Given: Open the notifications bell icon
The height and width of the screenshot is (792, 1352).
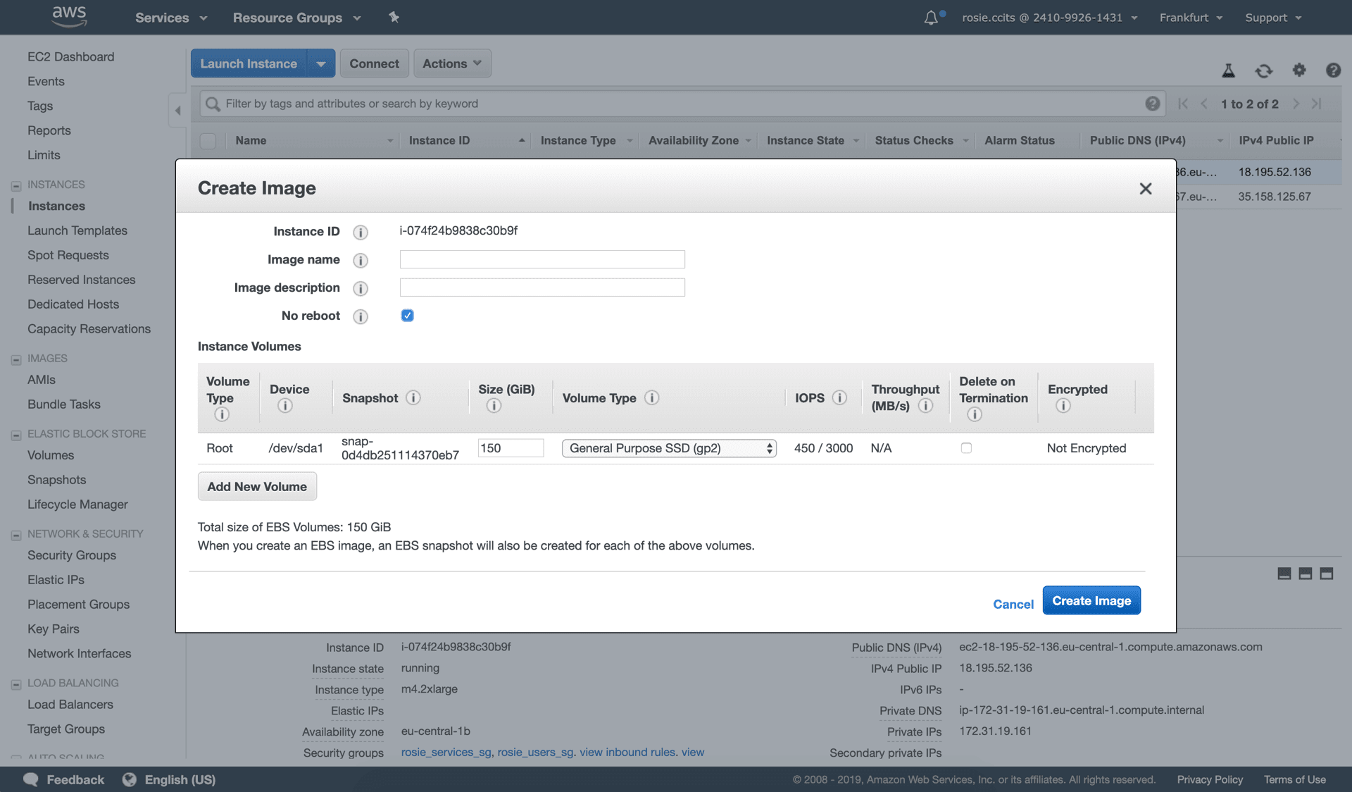Looking at the screenshot, I should 931,18.
